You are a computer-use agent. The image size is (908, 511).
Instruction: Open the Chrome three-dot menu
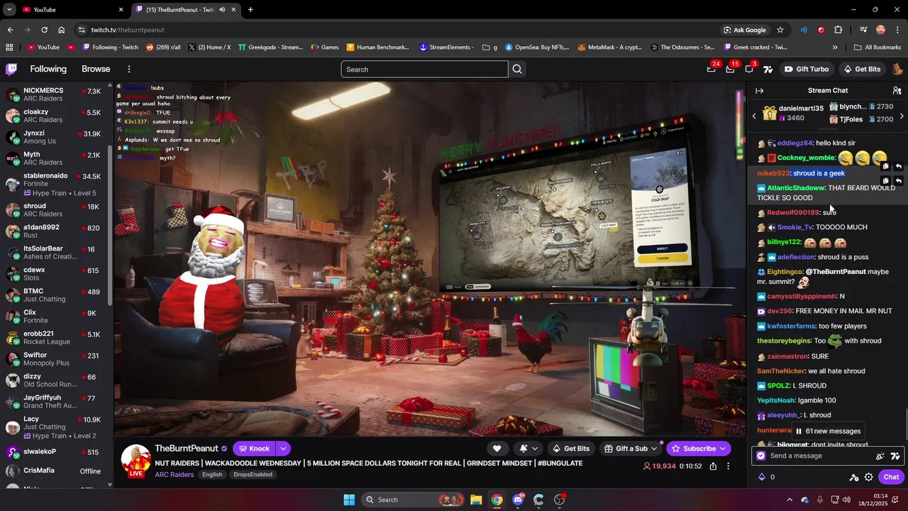[x=897, y=30]
